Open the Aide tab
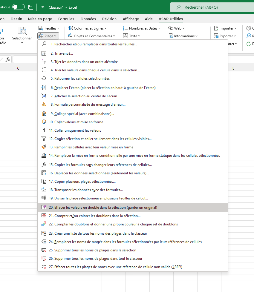 (x=149, y=19)
